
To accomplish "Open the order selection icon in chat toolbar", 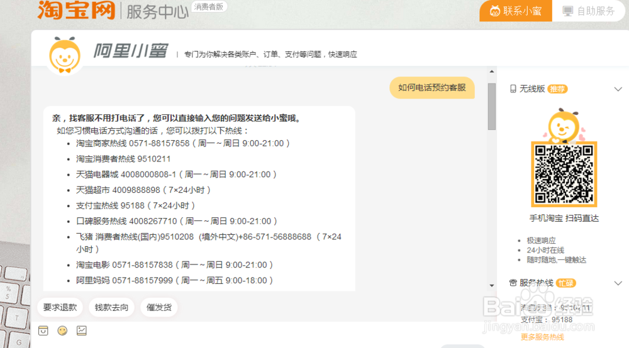I will coord(43,330).
